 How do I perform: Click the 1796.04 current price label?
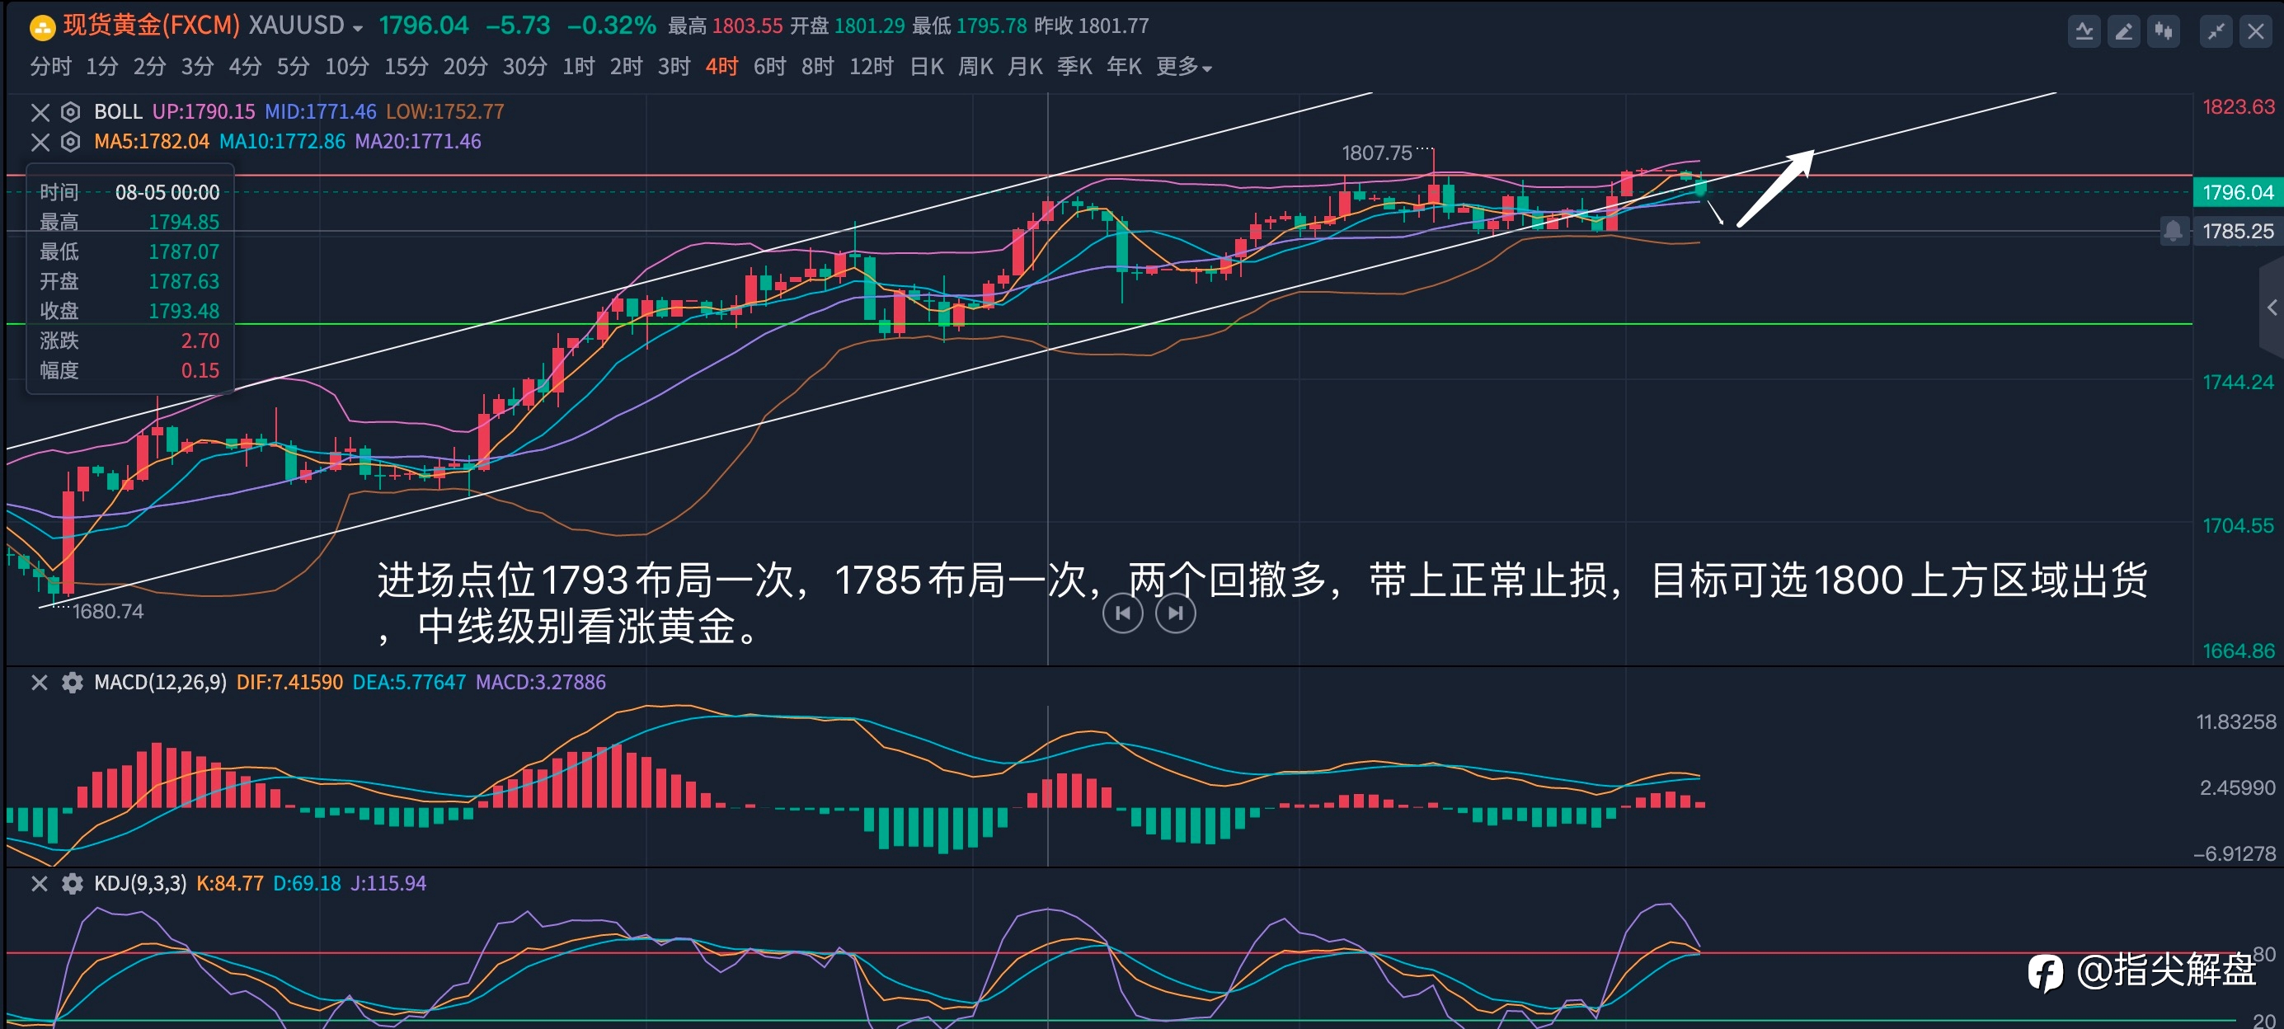[x=2238, y=192]
